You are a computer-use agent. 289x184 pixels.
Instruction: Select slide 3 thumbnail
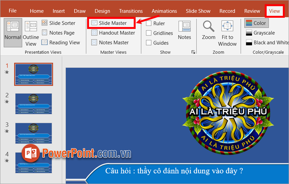pyautogui.click(x=34, y=133)
